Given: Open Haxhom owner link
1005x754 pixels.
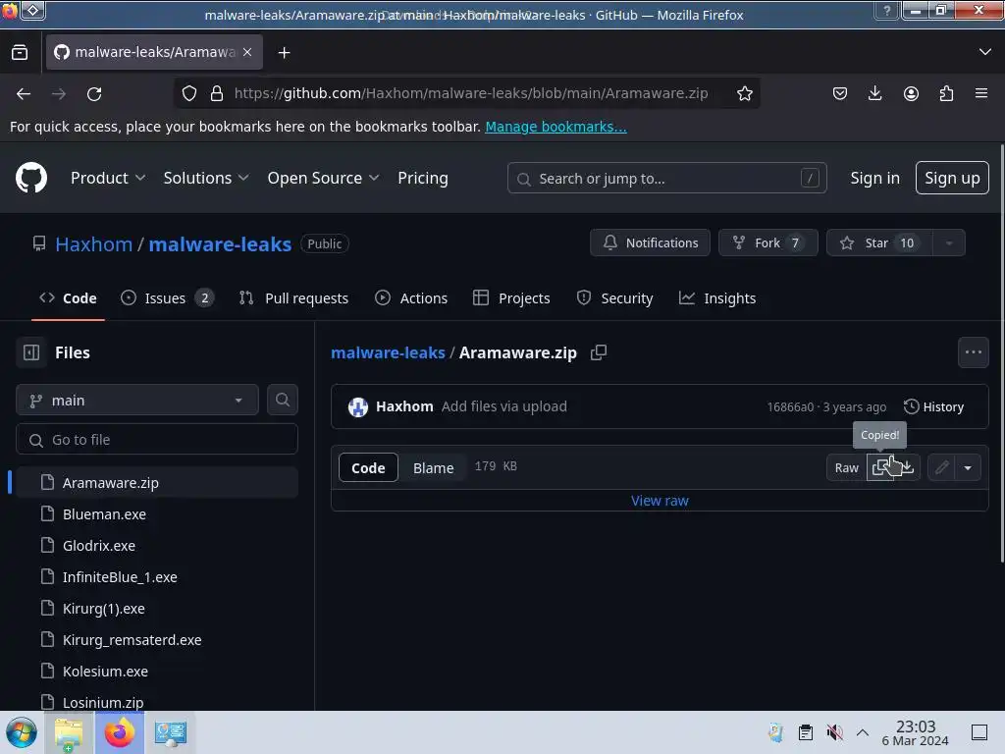Looking at the screenshot, I should point(93,243).
